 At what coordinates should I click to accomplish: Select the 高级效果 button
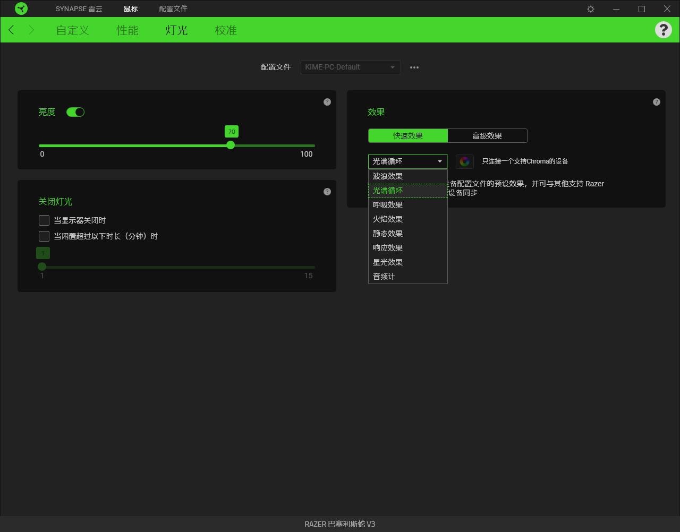(487, 136)
